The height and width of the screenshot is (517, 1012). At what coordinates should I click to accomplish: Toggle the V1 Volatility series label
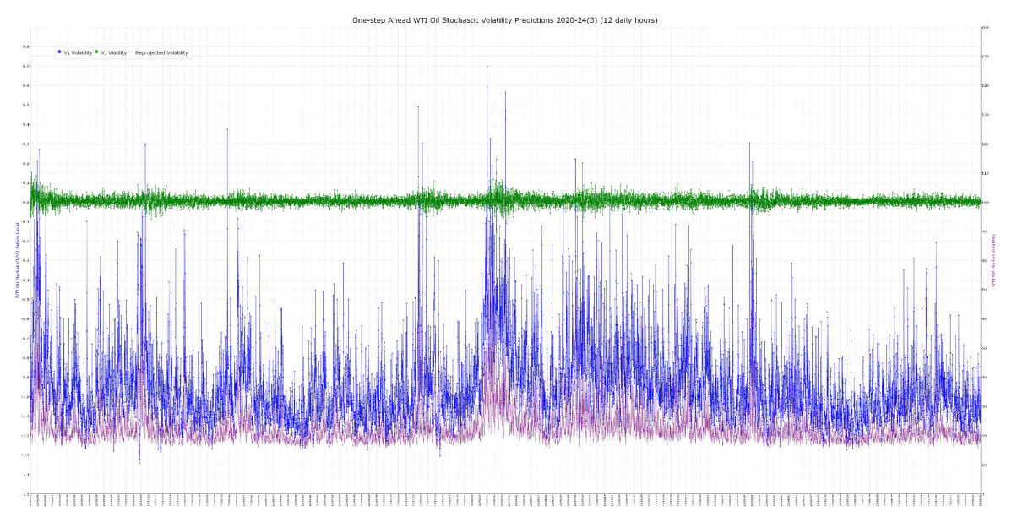coord(78,52)
